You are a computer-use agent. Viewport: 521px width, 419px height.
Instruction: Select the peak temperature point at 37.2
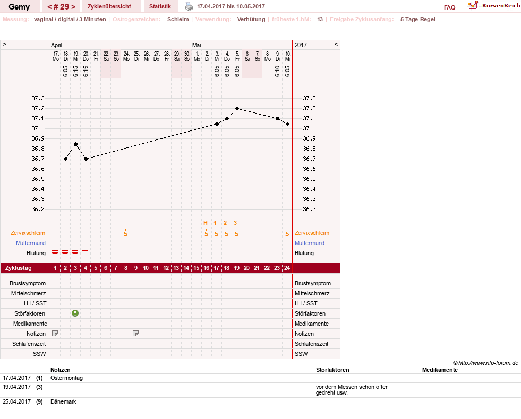click(237, 109)
